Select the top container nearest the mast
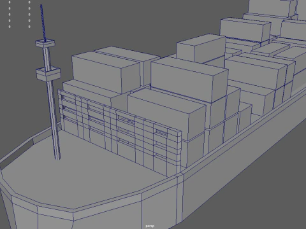 pos(106,72)
